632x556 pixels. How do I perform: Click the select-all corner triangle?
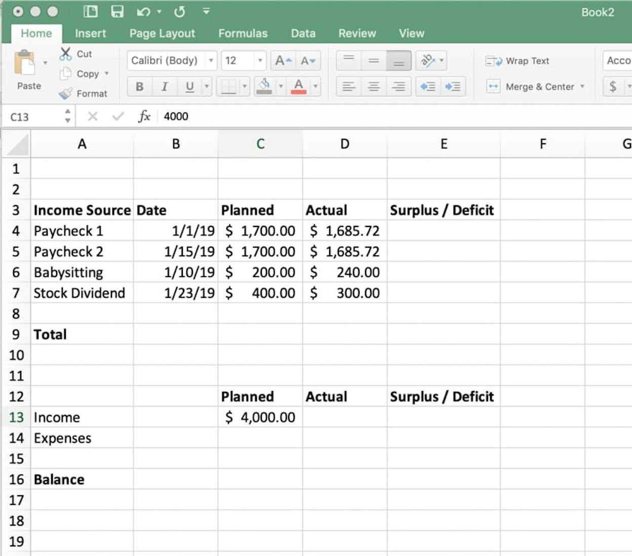(17, 144)
